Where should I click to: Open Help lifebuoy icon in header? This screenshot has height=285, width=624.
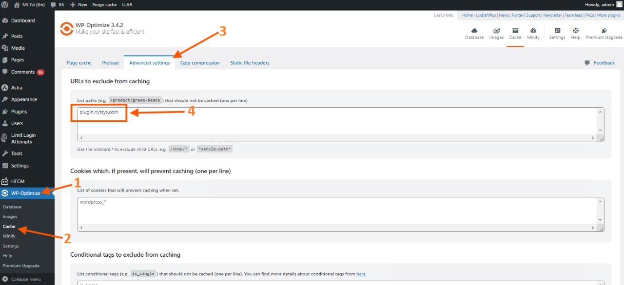(x=576, y=30)
